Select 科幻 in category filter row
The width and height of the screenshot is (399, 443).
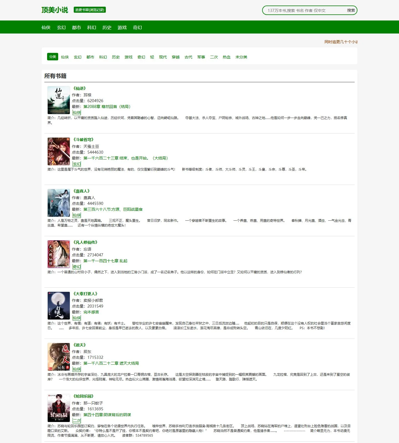click(x=103, y=57)
